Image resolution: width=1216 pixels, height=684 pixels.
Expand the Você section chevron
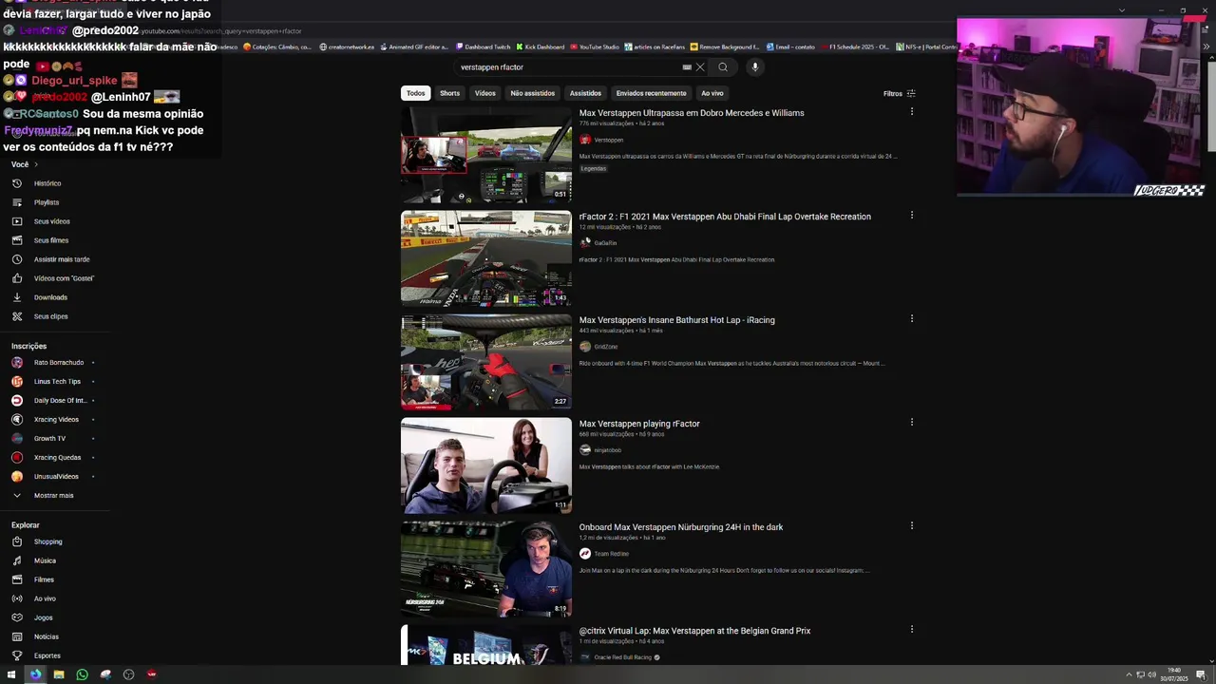pyautogui.click(x=36, y=164)
